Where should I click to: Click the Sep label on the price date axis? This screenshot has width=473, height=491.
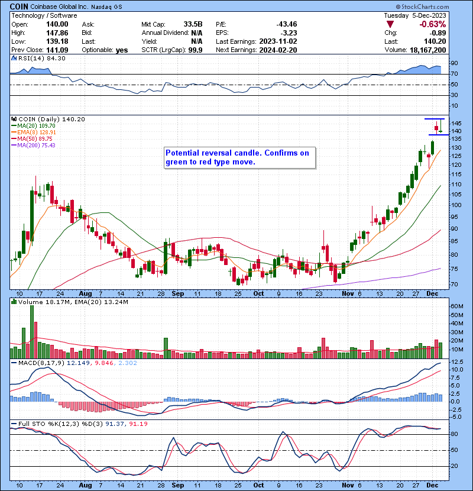tap(178, 293)
